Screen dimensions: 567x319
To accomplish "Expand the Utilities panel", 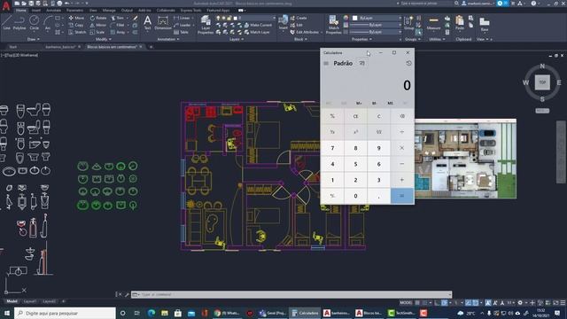I will pyautogui.click(x=437, y=39).
